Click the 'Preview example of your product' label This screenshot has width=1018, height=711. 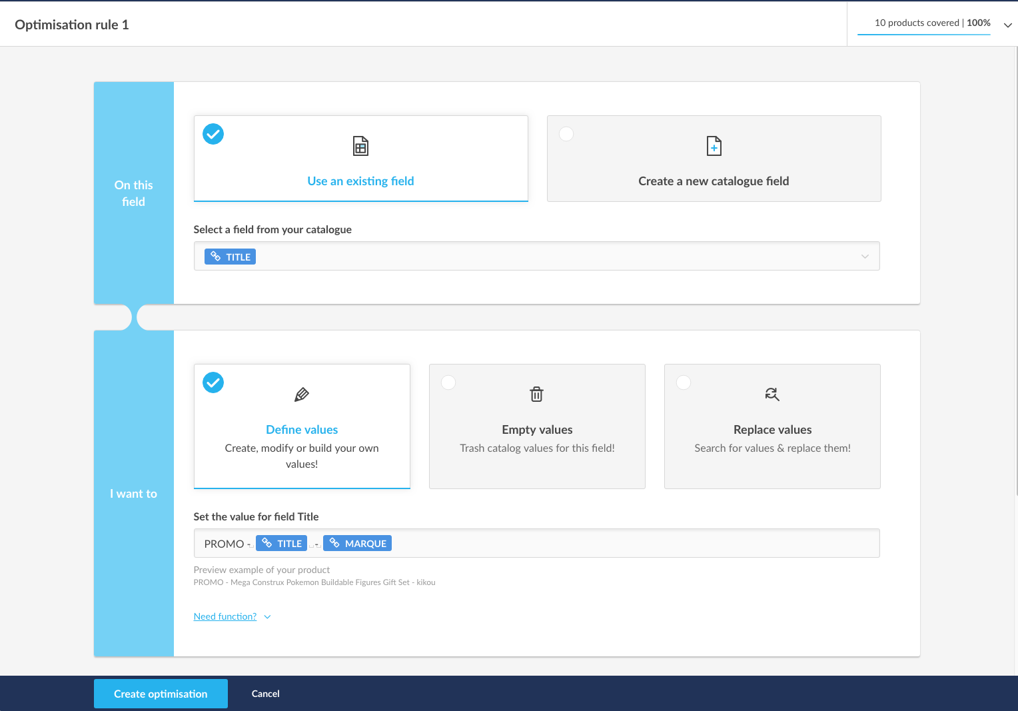[262, 570]
